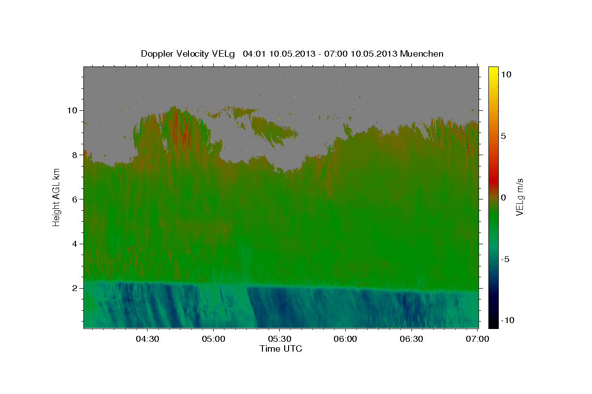Viewport: 592px width, 394px height.
Task: Click the 'Time UTC' axis label
Action: coord(281,349)
